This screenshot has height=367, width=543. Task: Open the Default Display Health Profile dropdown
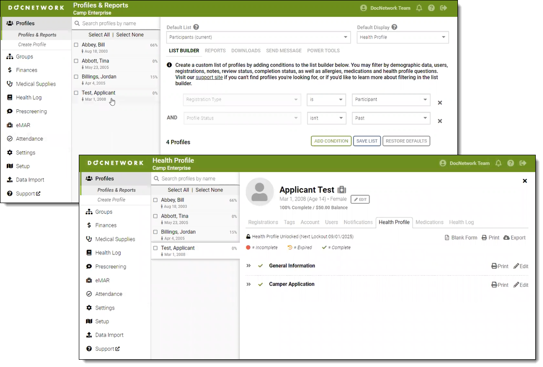click(402, 37)
